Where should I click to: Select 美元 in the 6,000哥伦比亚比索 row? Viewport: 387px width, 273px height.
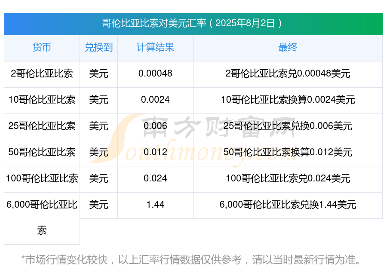coord(98,205)
